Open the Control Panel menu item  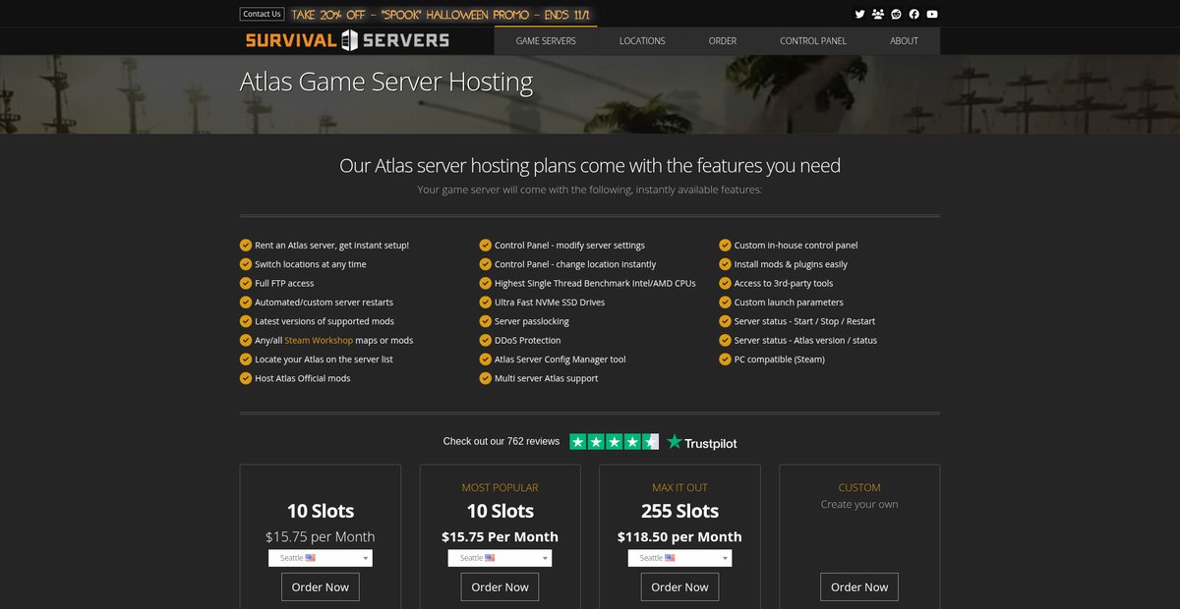click(813, 41)
